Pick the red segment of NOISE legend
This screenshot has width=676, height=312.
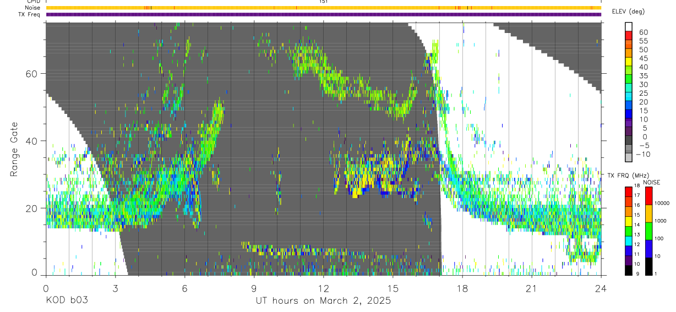tap(648, 196)
